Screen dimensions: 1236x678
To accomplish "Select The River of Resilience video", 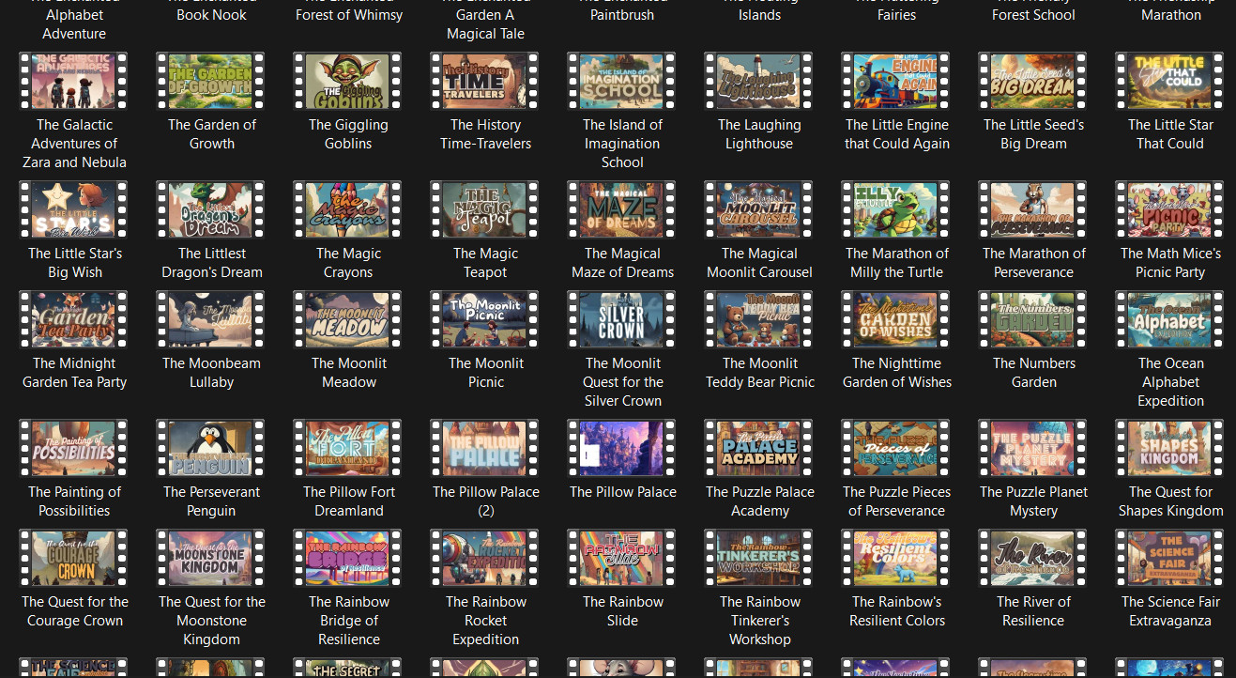I will coord(1033,559).
